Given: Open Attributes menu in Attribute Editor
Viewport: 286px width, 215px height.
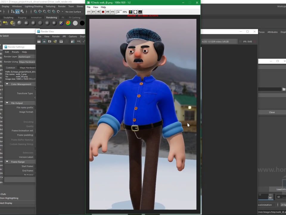Looking at the screenshot, I should point(273,32).
